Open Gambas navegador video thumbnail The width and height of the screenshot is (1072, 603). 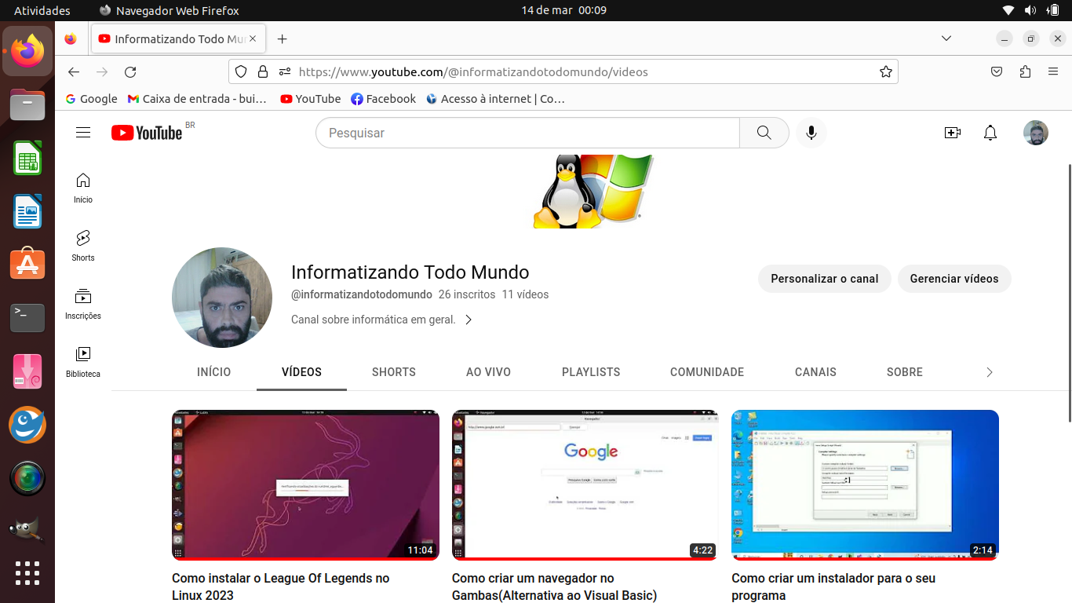(x=585, y=484)
